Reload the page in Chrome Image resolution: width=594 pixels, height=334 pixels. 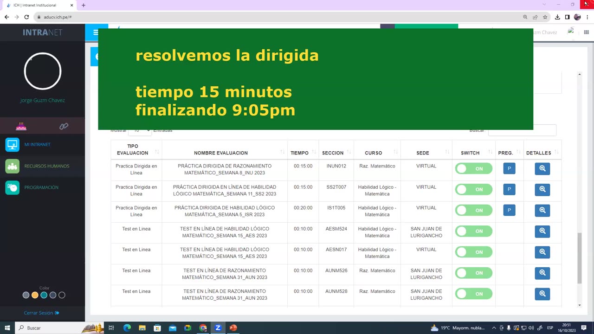click(x=26, y=17)
